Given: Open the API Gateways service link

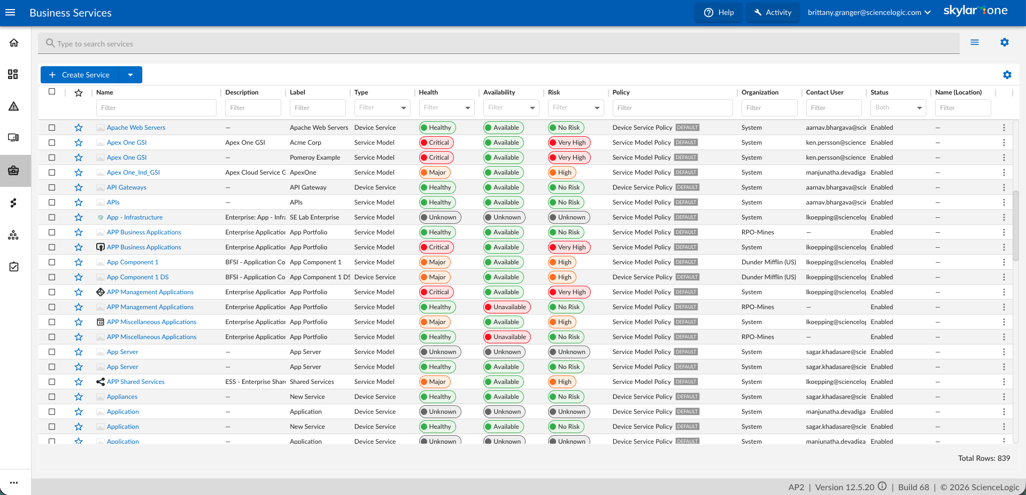Looking at the screenshot, I should (127, 187).
